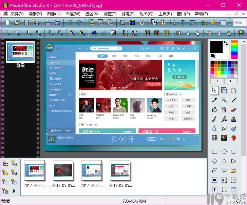
Task: Expand explorer options with the right arrow
Action: pos(14,191)
